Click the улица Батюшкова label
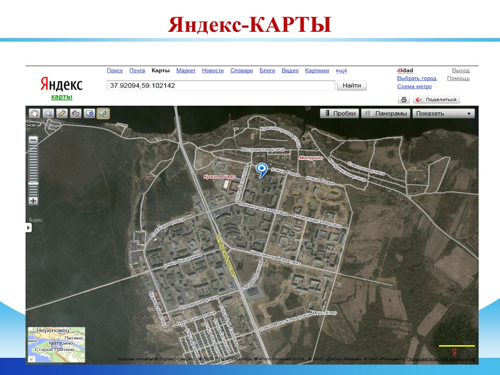 (x=241, y=184)
